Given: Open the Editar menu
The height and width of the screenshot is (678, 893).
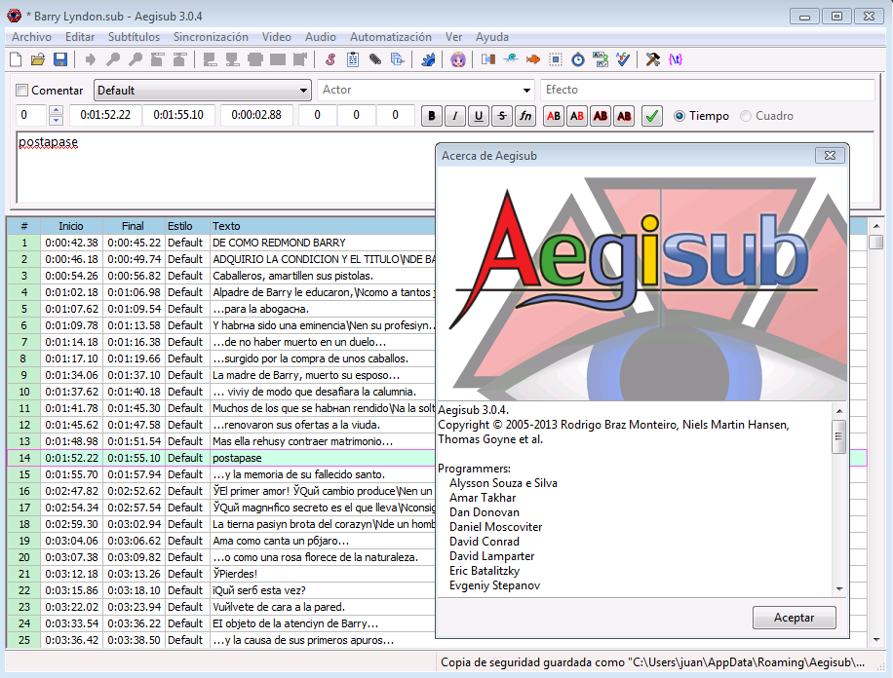Looking at the screenshot, I should (80, 37).
